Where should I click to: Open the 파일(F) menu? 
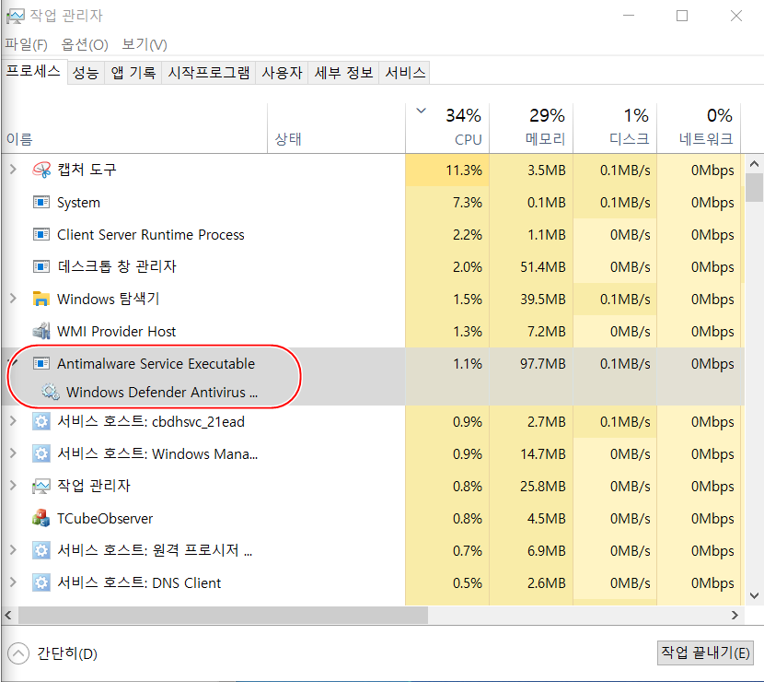click(27, 45)
